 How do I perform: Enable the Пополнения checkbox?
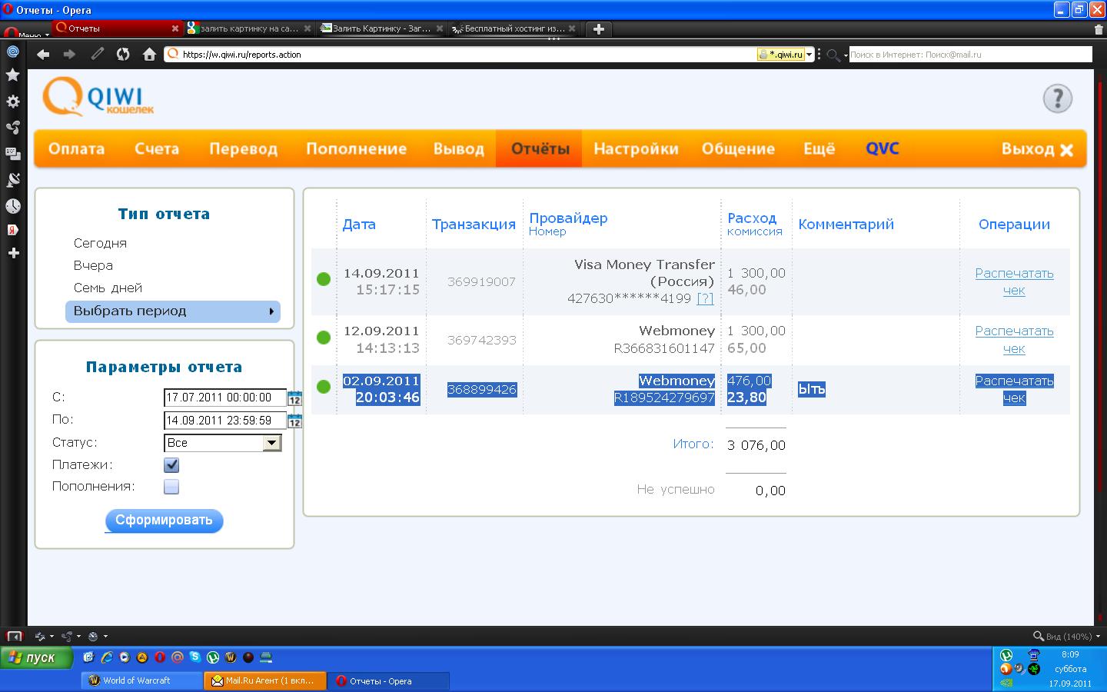[x=171, y=487]
